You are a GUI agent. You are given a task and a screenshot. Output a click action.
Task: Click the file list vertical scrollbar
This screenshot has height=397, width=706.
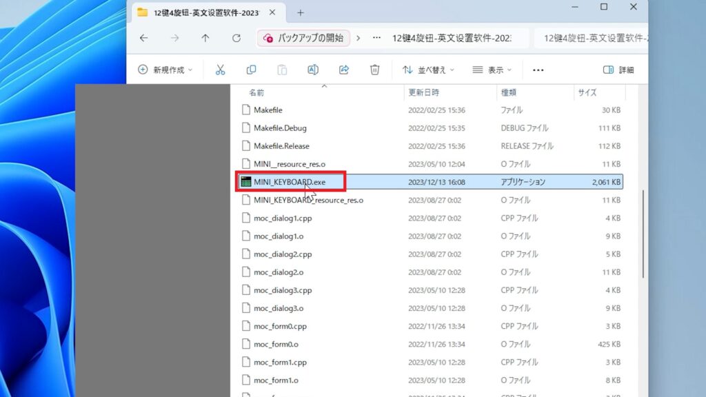pyautogui.click(x=643, y=234)
